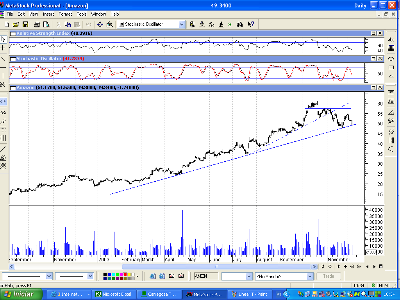
Task: Click the green dollar sign toolbar icon
Action: 230,25
